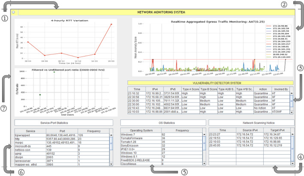Open the Network Scanning Notice panel button
304x176 pixels.
click(x=251, y=123)
